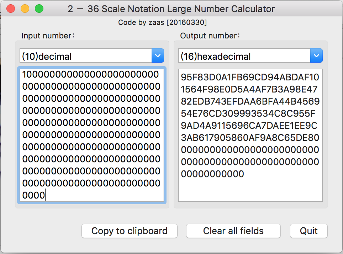Click the window title bar text
343x254 pixels.
point(171,9)
